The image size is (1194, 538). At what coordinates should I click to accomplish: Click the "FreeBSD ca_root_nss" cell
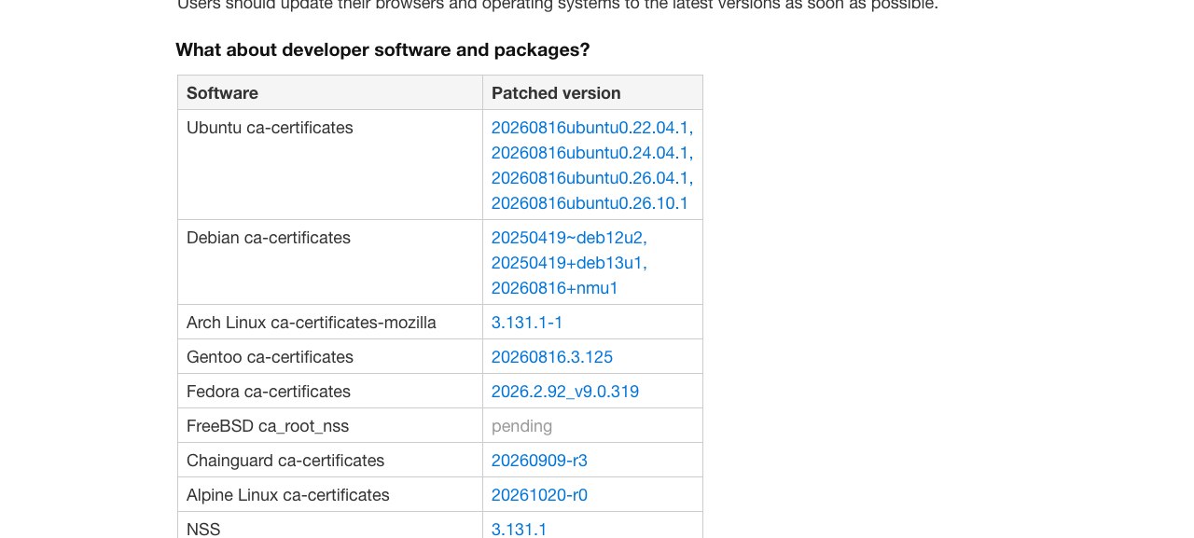point(330,426)
